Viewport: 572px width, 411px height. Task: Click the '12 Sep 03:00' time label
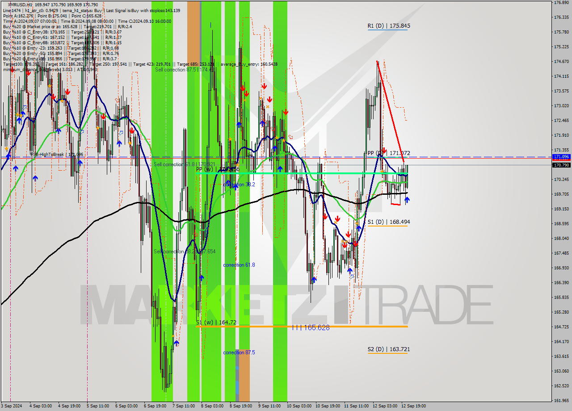pyautogui.click(x=385, y=407)
